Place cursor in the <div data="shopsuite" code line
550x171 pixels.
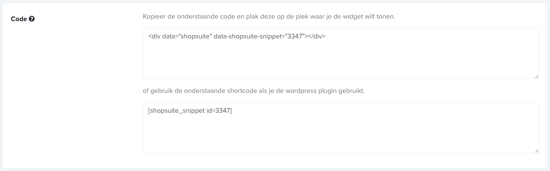[237, 36]
